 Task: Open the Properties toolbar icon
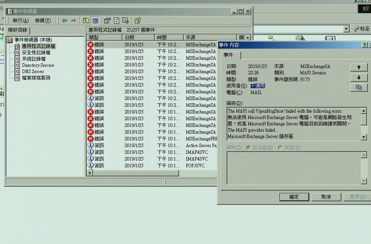pyautogui.click(x=107, y=21)
